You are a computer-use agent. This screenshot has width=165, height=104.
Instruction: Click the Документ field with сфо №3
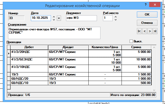(x=81, y=18)
